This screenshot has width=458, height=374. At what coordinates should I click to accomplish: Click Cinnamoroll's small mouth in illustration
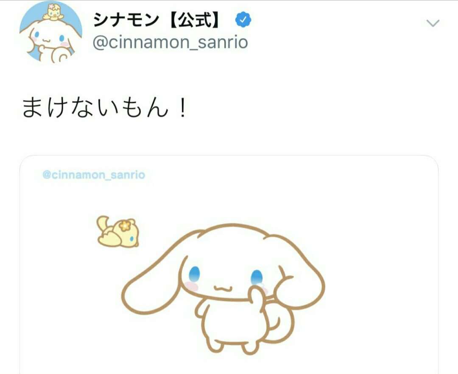(x=223, y=288)
